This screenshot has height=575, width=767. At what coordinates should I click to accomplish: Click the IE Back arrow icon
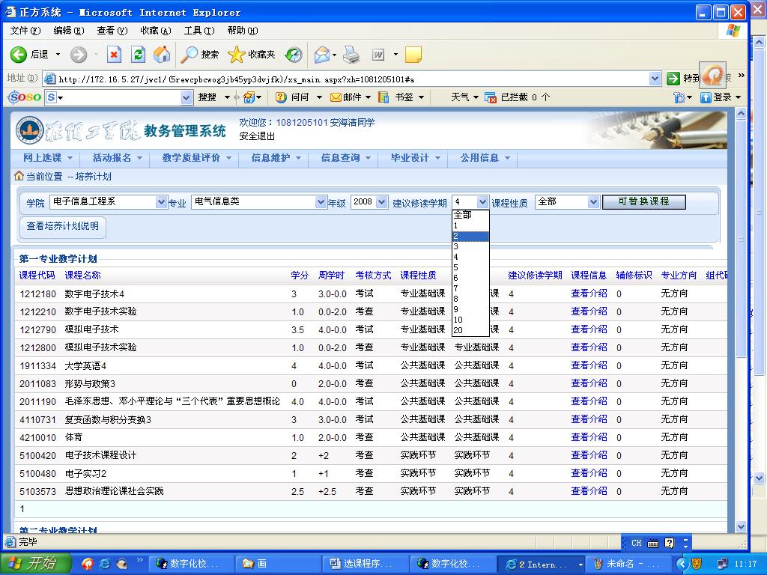(19, 54)
